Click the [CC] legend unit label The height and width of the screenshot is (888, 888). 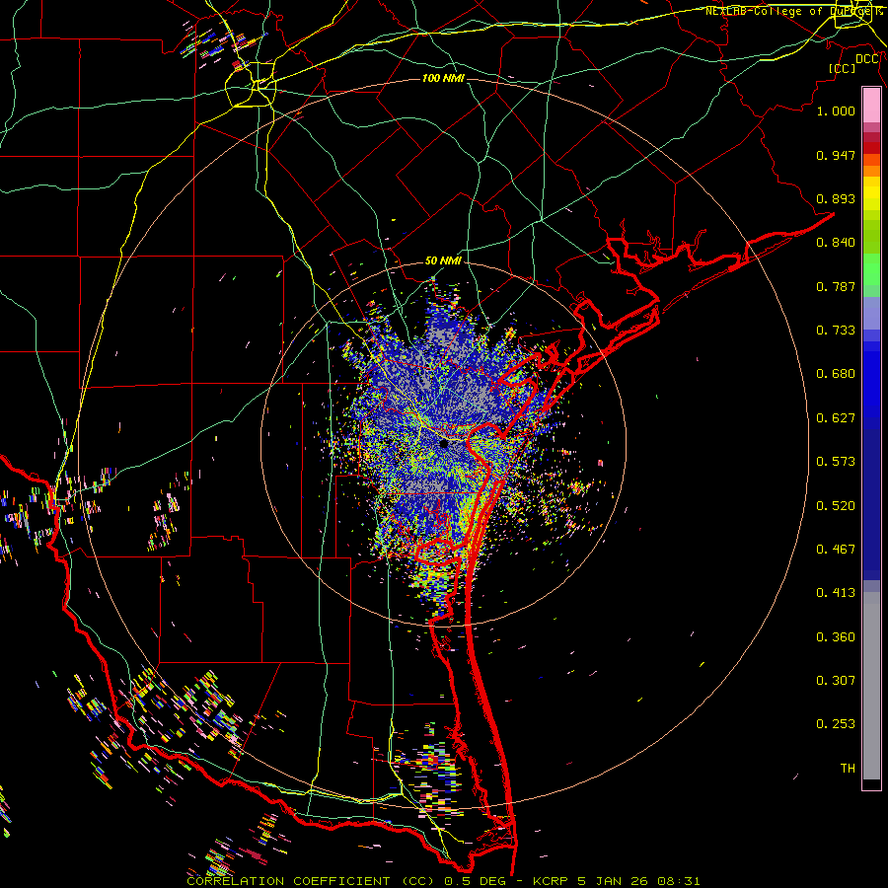click(843, 68)
